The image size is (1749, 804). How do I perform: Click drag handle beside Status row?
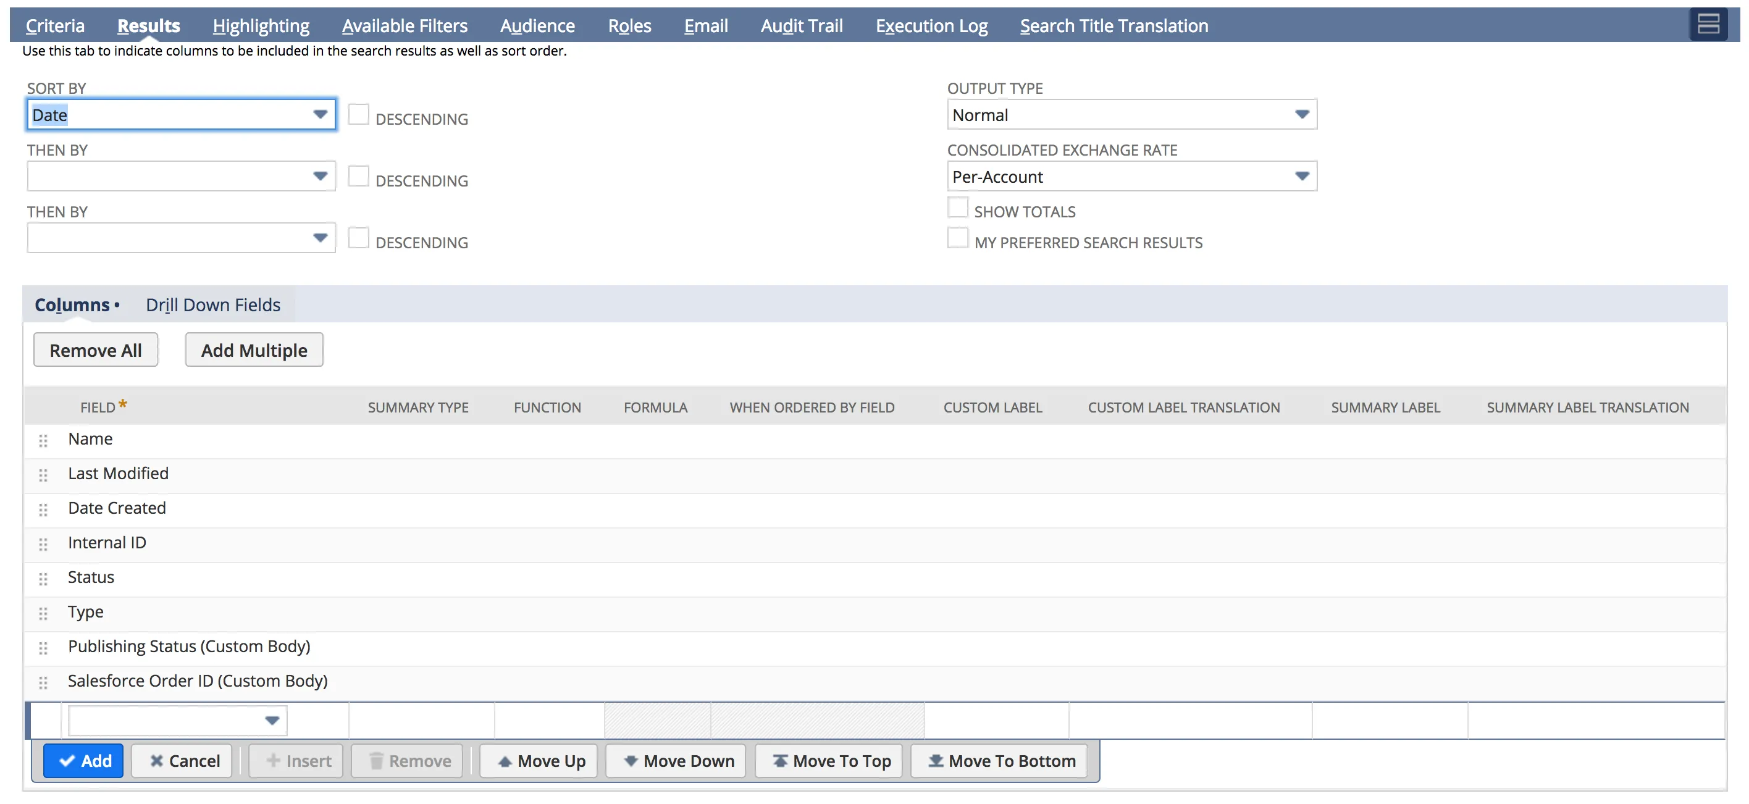(x=43, y=579)
